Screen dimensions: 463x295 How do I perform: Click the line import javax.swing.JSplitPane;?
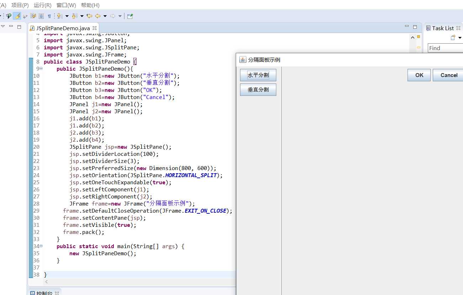92,47
